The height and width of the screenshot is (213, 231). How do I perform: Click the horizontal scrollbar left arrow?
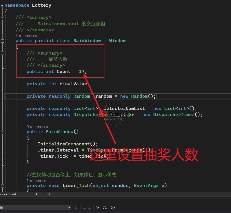click(49, 194)
